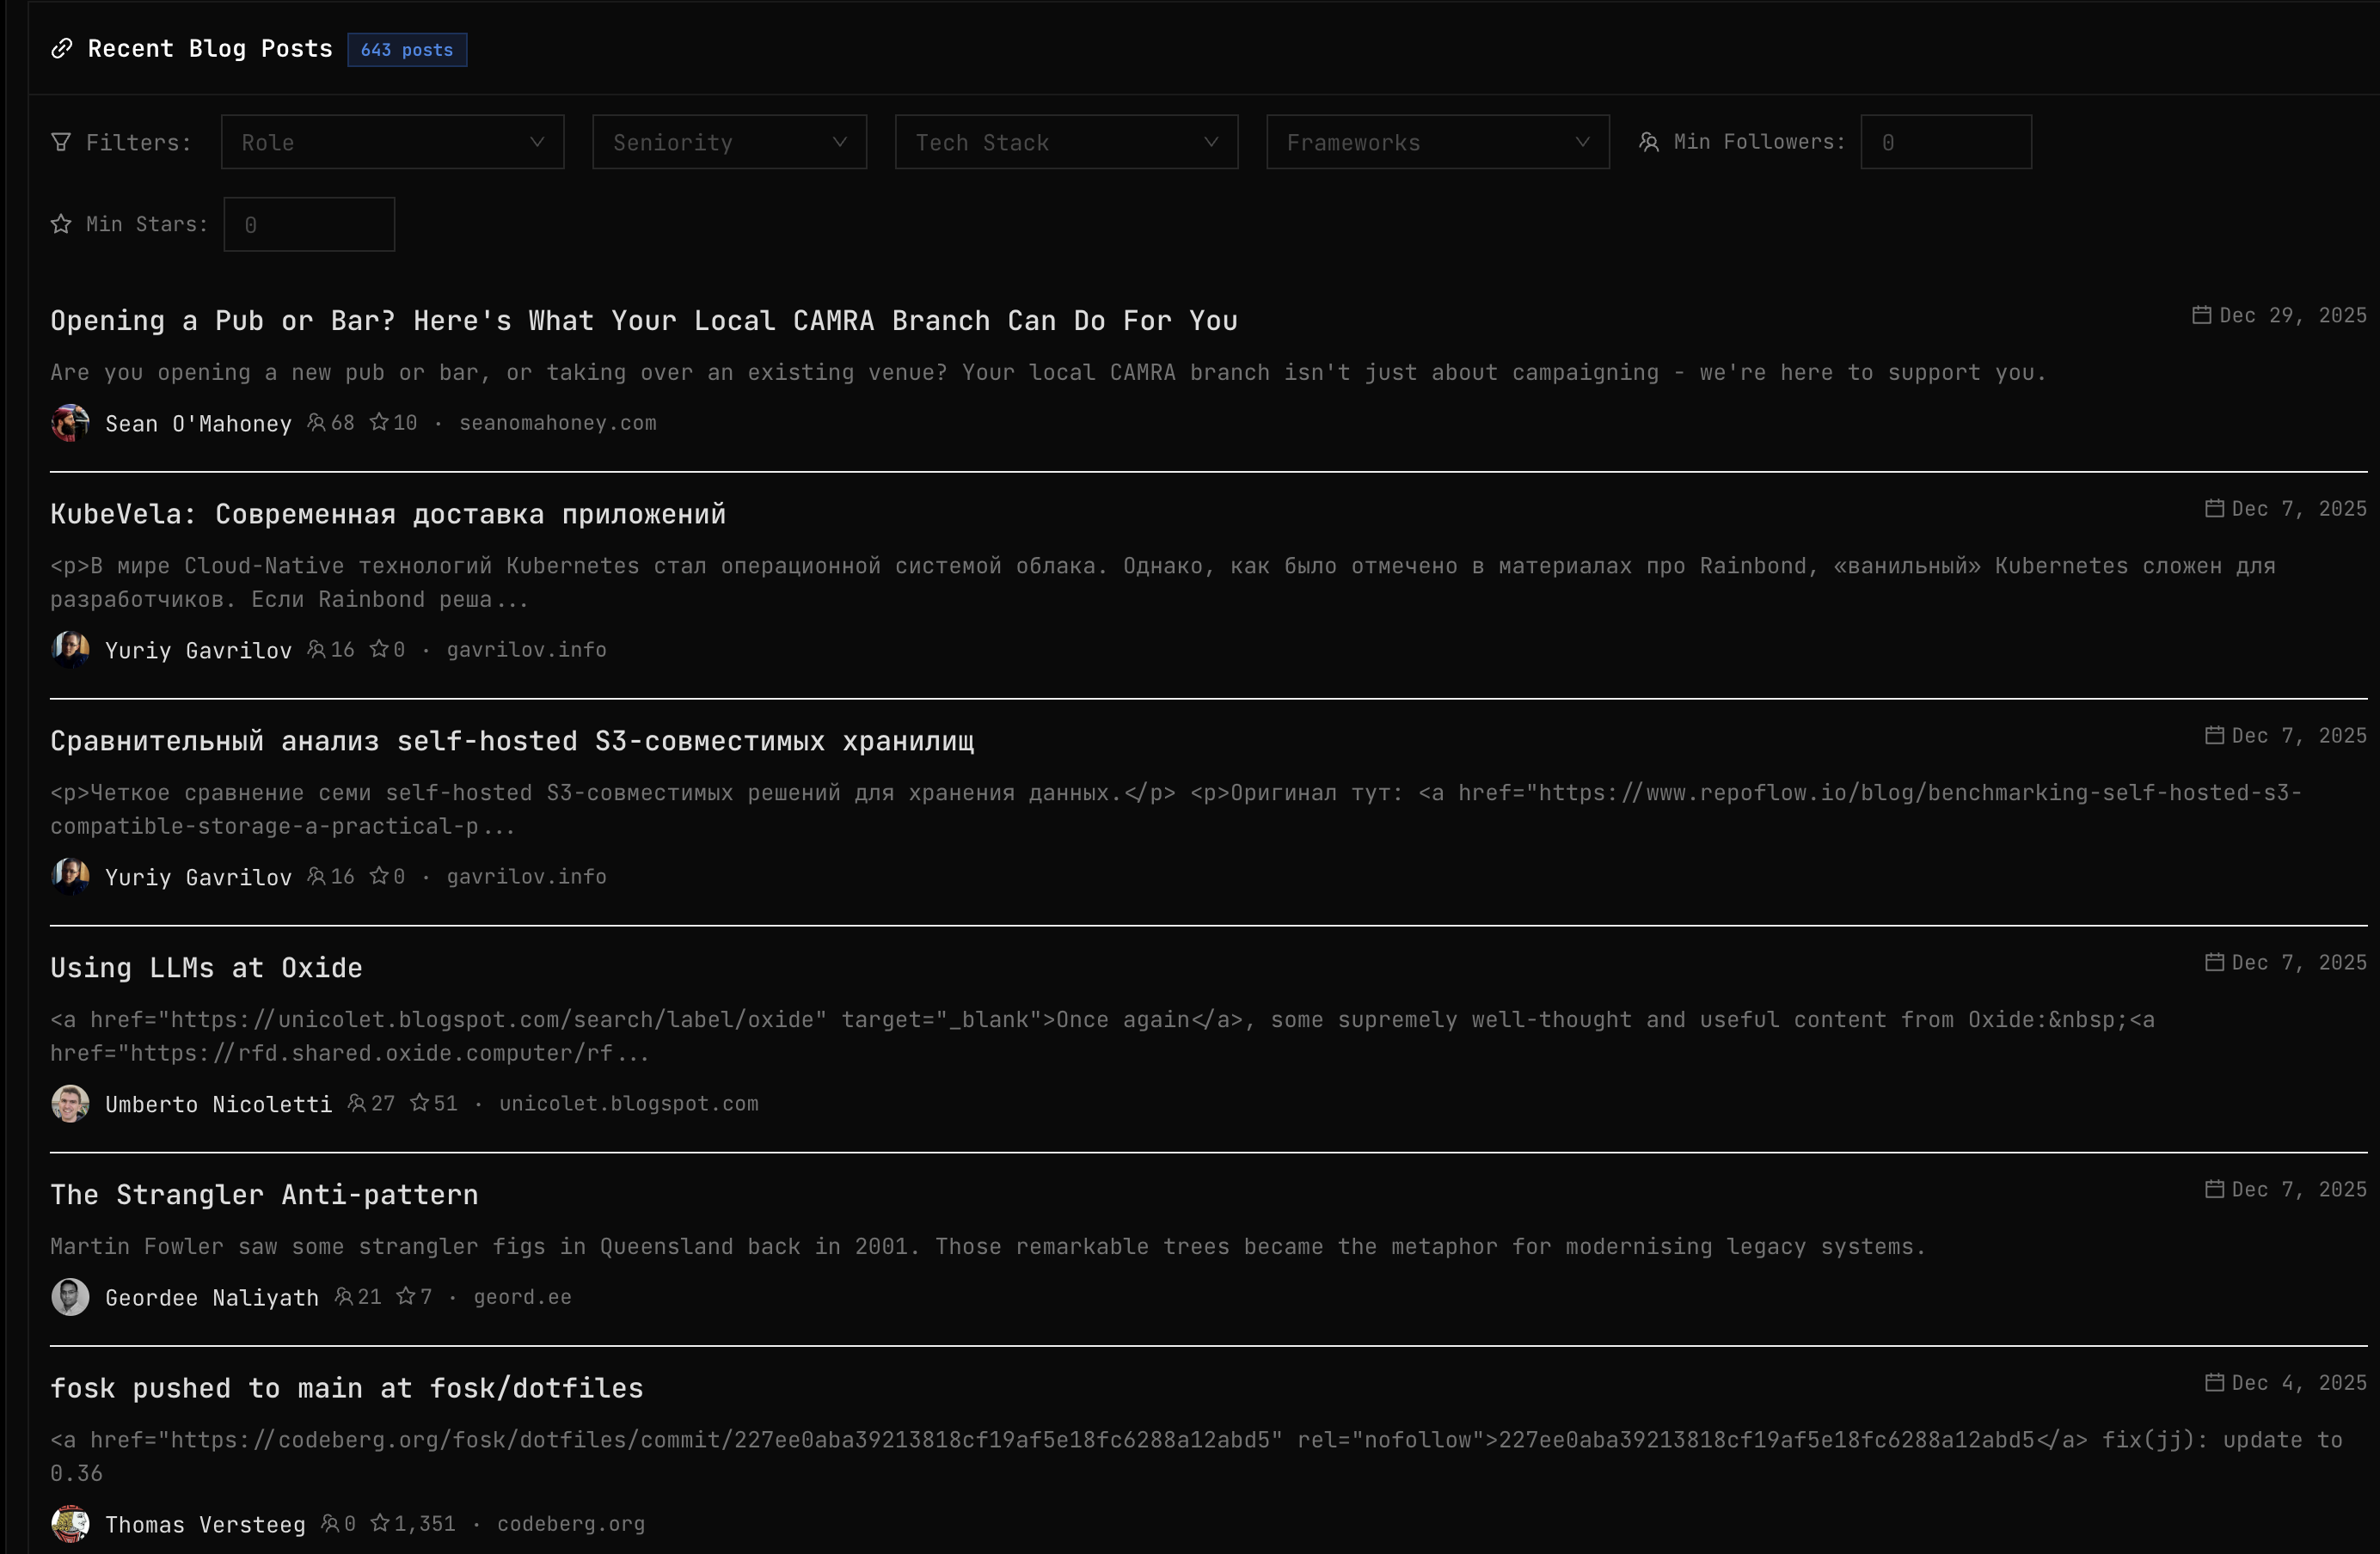The height and width of the screenshot is (1554, 2380).
Task: Click Umberto Nicoletti's avatar image
Action: [70, 1104]
